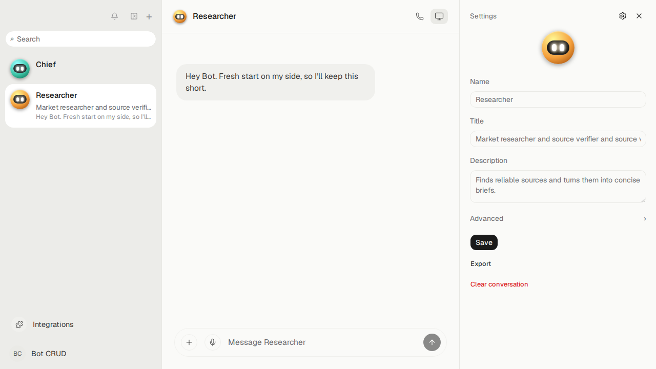Activate the microphone voice input
This screenshot has height=369, width=656.
click(x=213, y=342)
